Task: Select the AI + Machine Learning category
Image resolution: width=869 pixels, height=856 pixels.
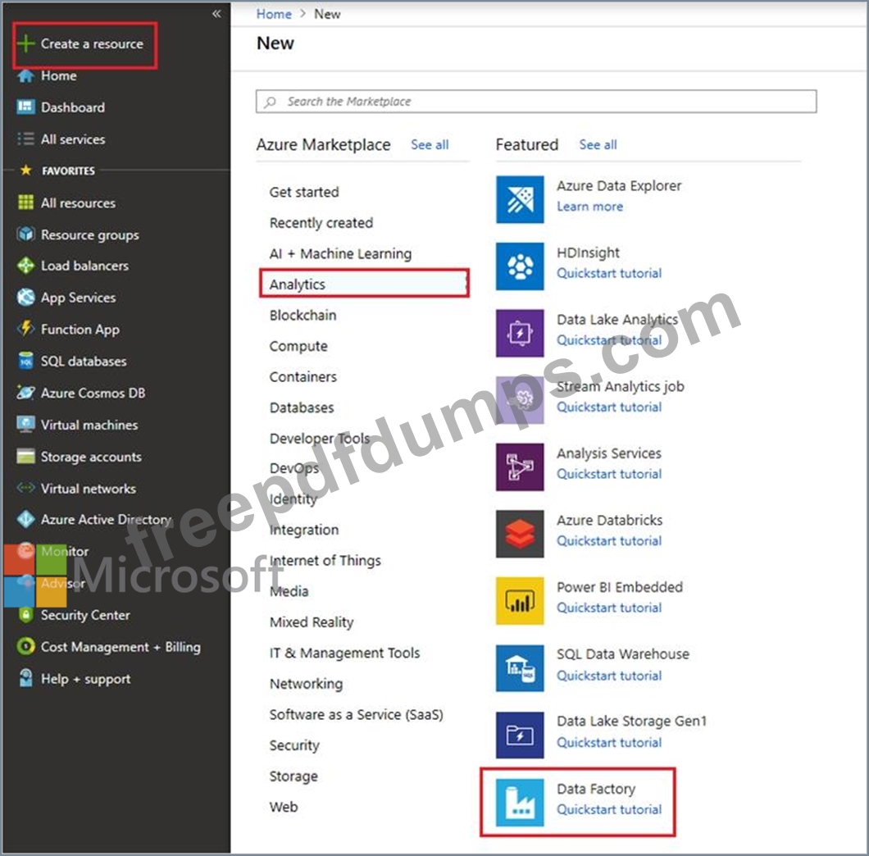Action: click(x=340, y=253)
